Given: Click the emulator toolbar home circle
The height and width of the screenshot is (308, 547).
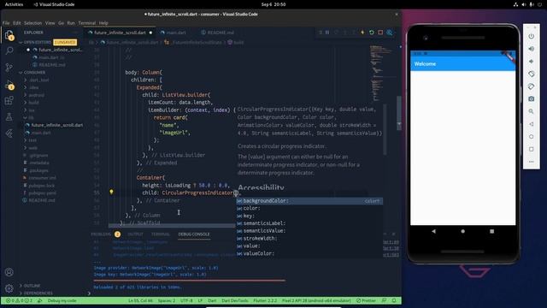Looking at the screenshot, I should point(531,137).
